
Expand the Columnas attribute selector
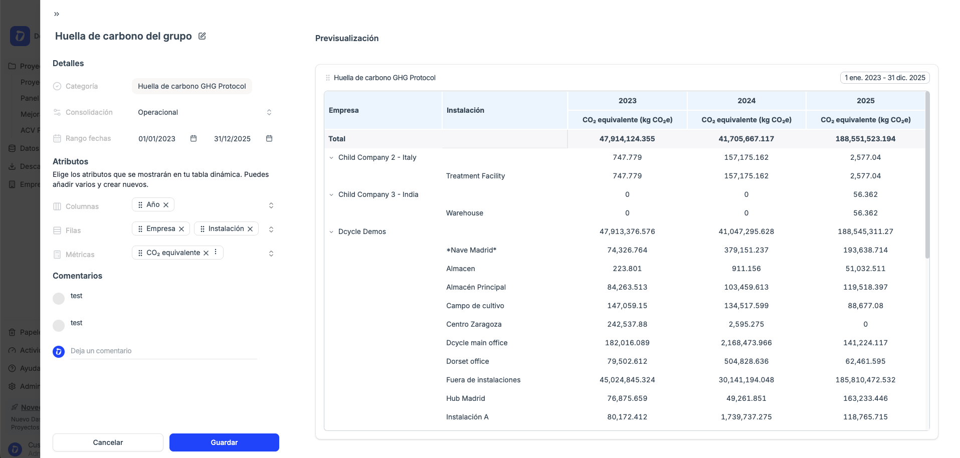(271, 205)
